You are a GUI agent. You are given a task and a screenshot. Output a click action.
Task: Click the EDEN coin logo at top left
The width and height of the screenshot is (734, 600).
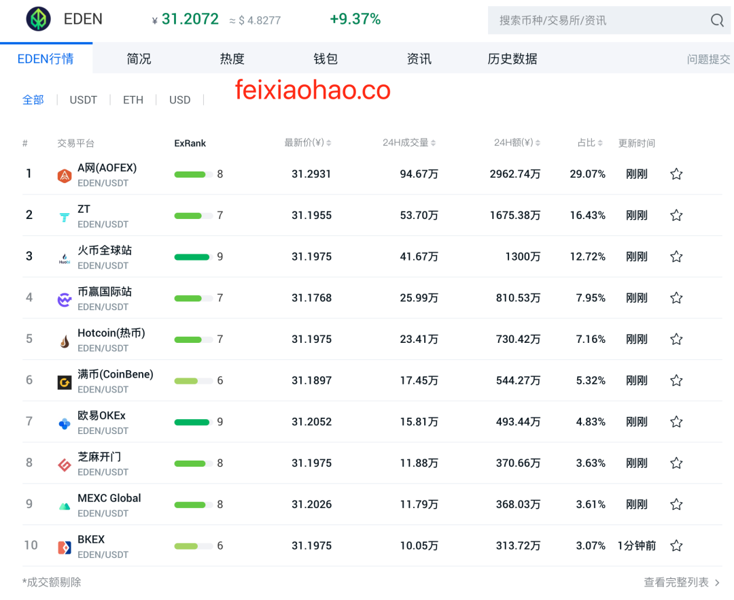click(x=38, y=18)
